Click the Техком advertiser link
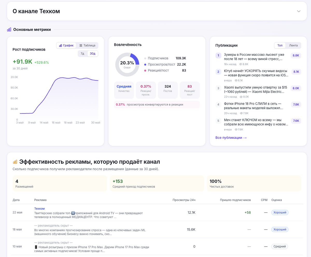Image resolution: width=311 pixels, height=257 pixels. 39,209
